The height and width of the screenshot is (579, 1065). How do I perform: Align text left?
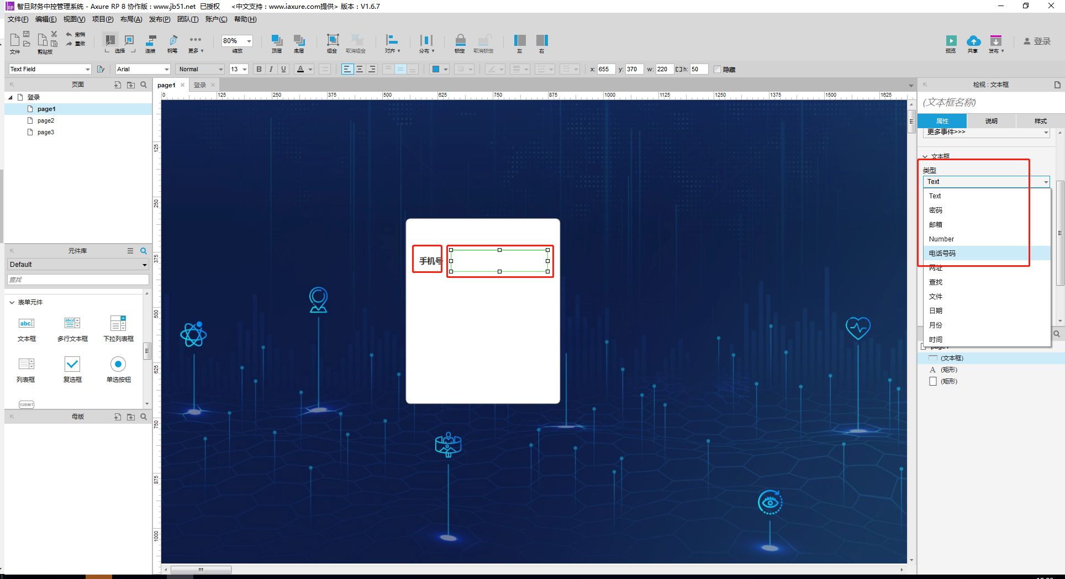347,69
